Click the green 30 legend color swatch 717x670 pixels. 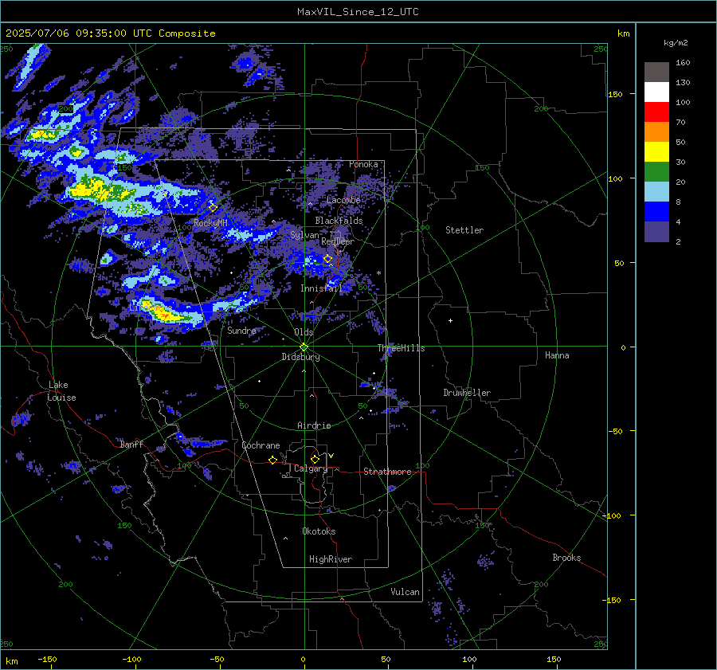point(656,172)
